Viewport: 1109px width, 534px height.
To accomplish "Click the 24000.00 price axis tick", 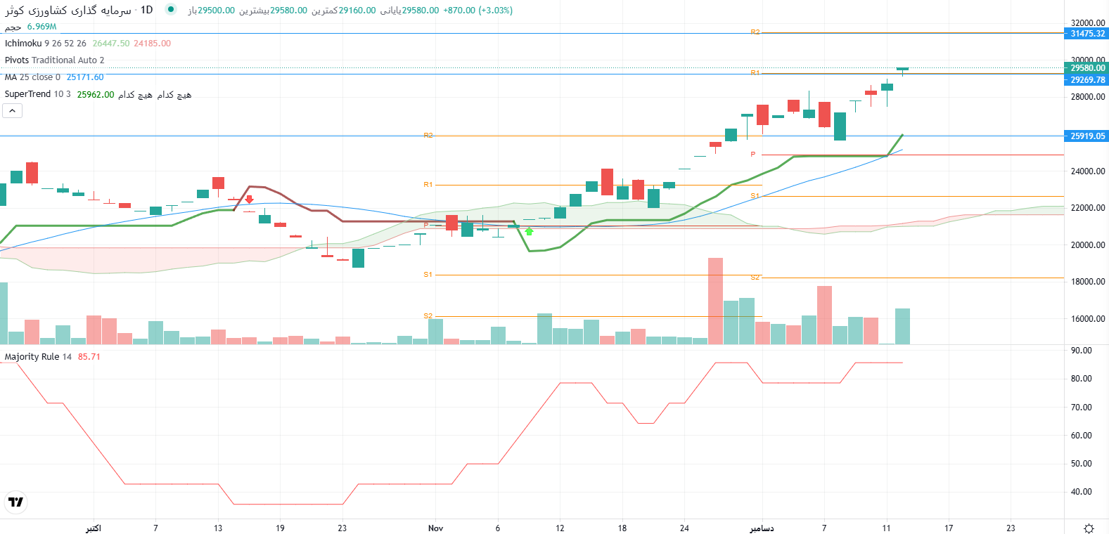I will (1088, 171).
